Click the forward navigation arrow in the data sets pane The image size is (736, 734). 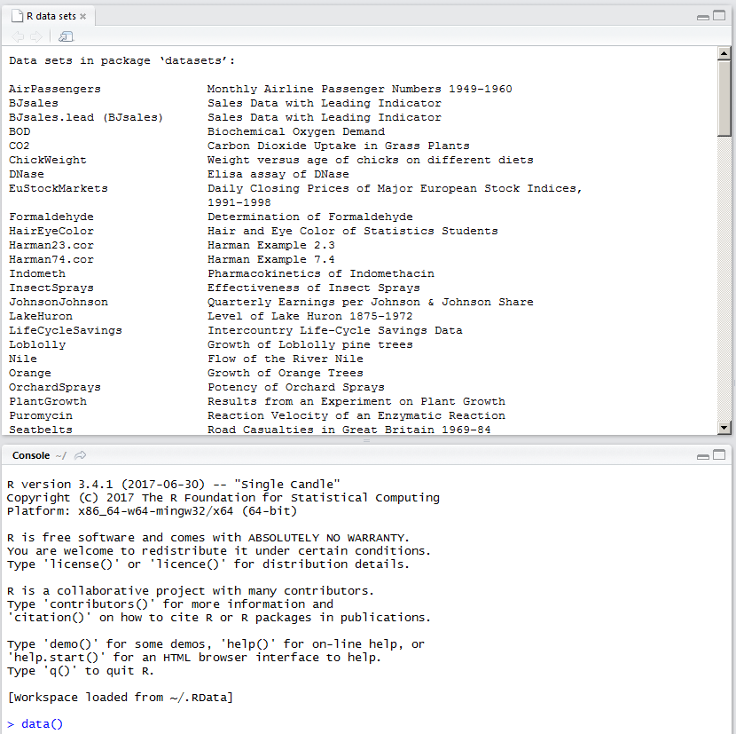(x=36, y=36)
